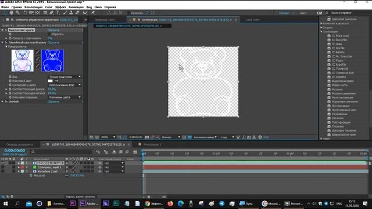372x209 pixels.
Task: Collapse the Preview section in Linear Color Key
Action: [6, 46]
